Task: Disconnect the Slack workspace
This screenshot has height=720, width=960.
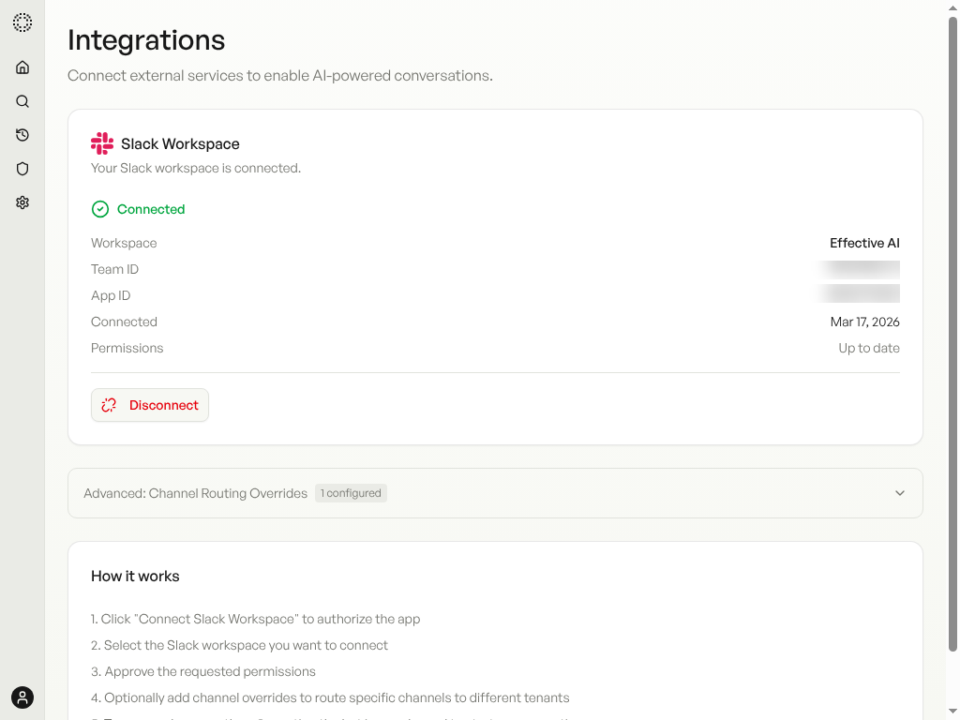Action: 150,405
